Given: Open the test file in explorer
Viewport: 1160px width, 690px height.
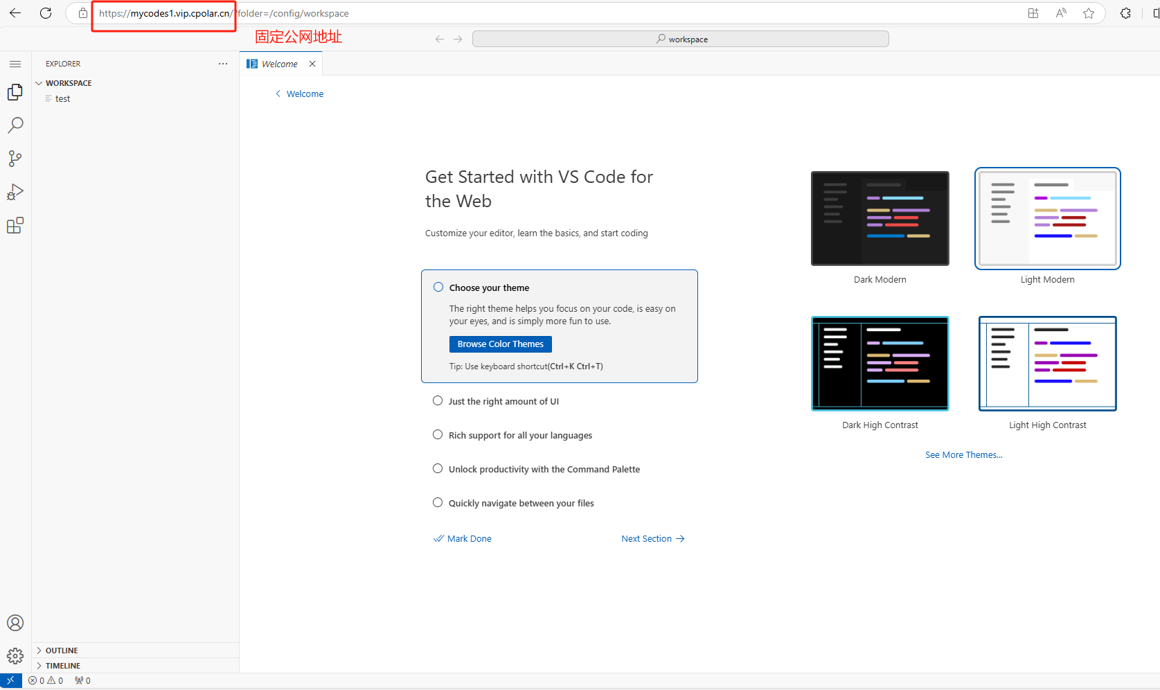Looking at the screenshot, I should point(135,99).
